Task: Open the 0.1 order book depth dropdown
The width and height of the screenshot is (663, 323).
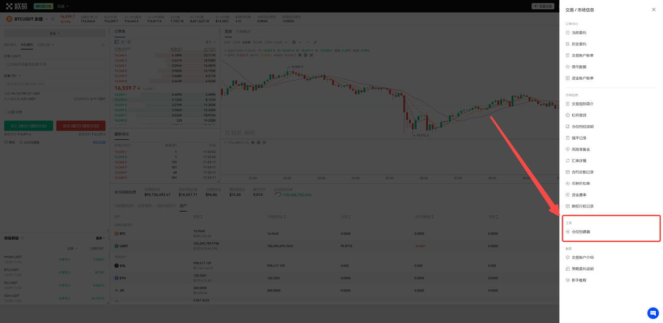Action: pos(210,42)
